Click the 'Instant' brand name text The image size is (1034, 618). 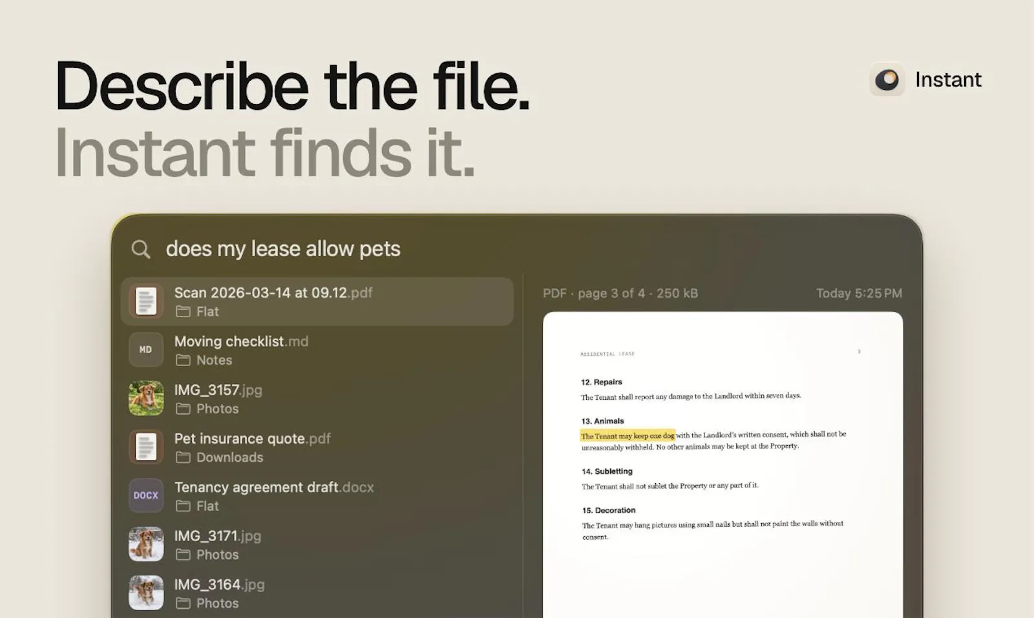tap(948, 79)
